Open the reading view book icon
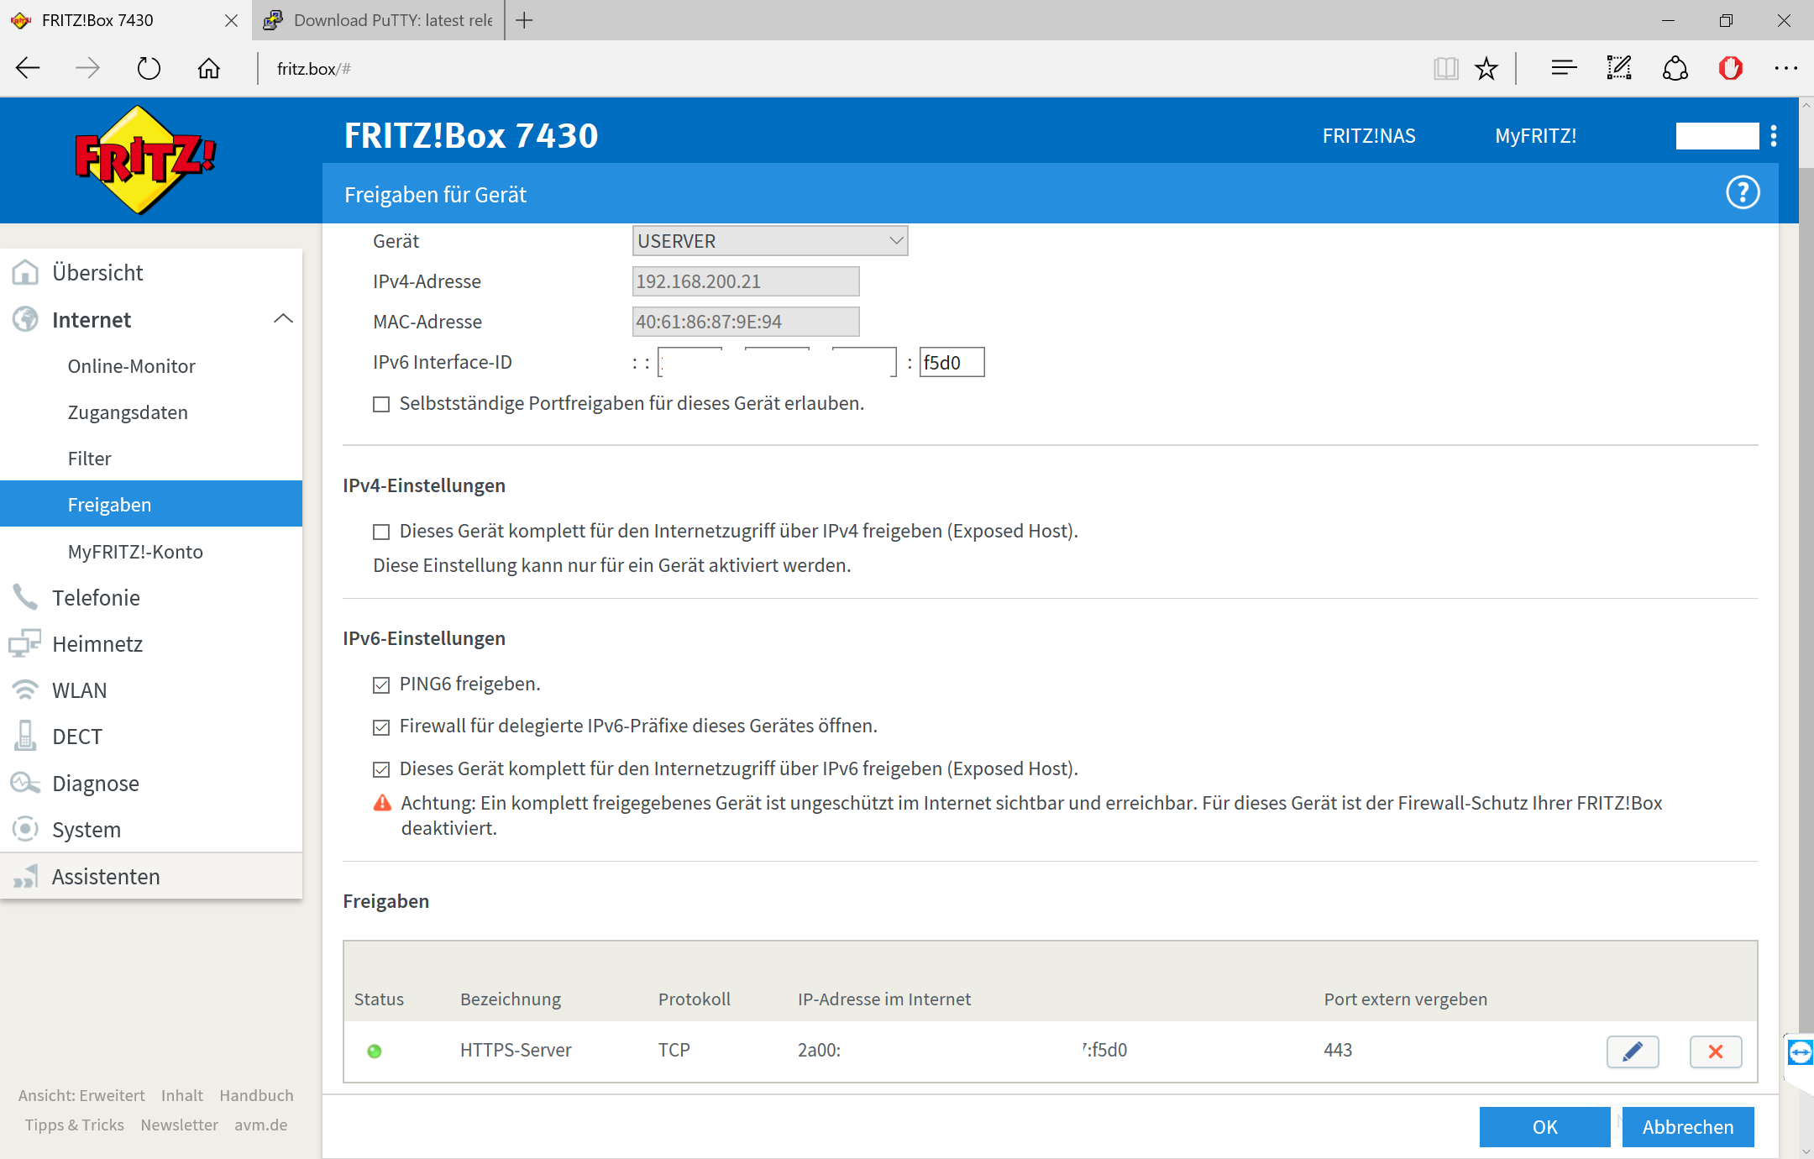The image size is (1814, 1159). [1445, 69]
